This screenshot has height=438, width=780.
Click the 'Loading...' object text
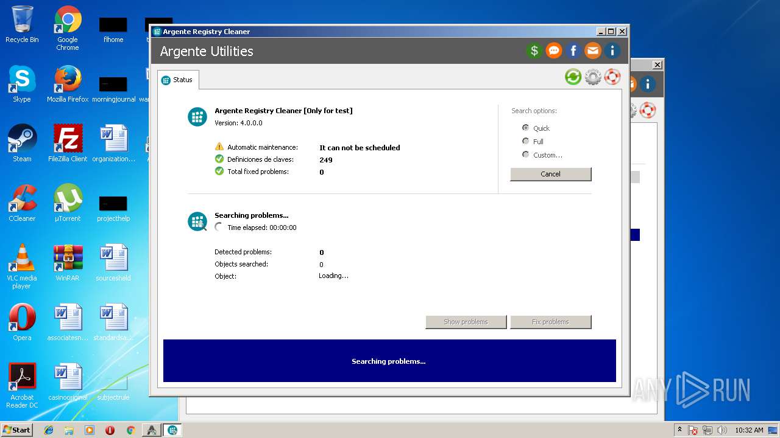[333, 276]
